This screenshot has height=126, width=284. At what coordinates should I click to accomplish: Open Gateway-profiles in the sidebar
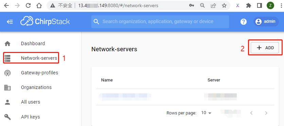[x=39, y=73]
